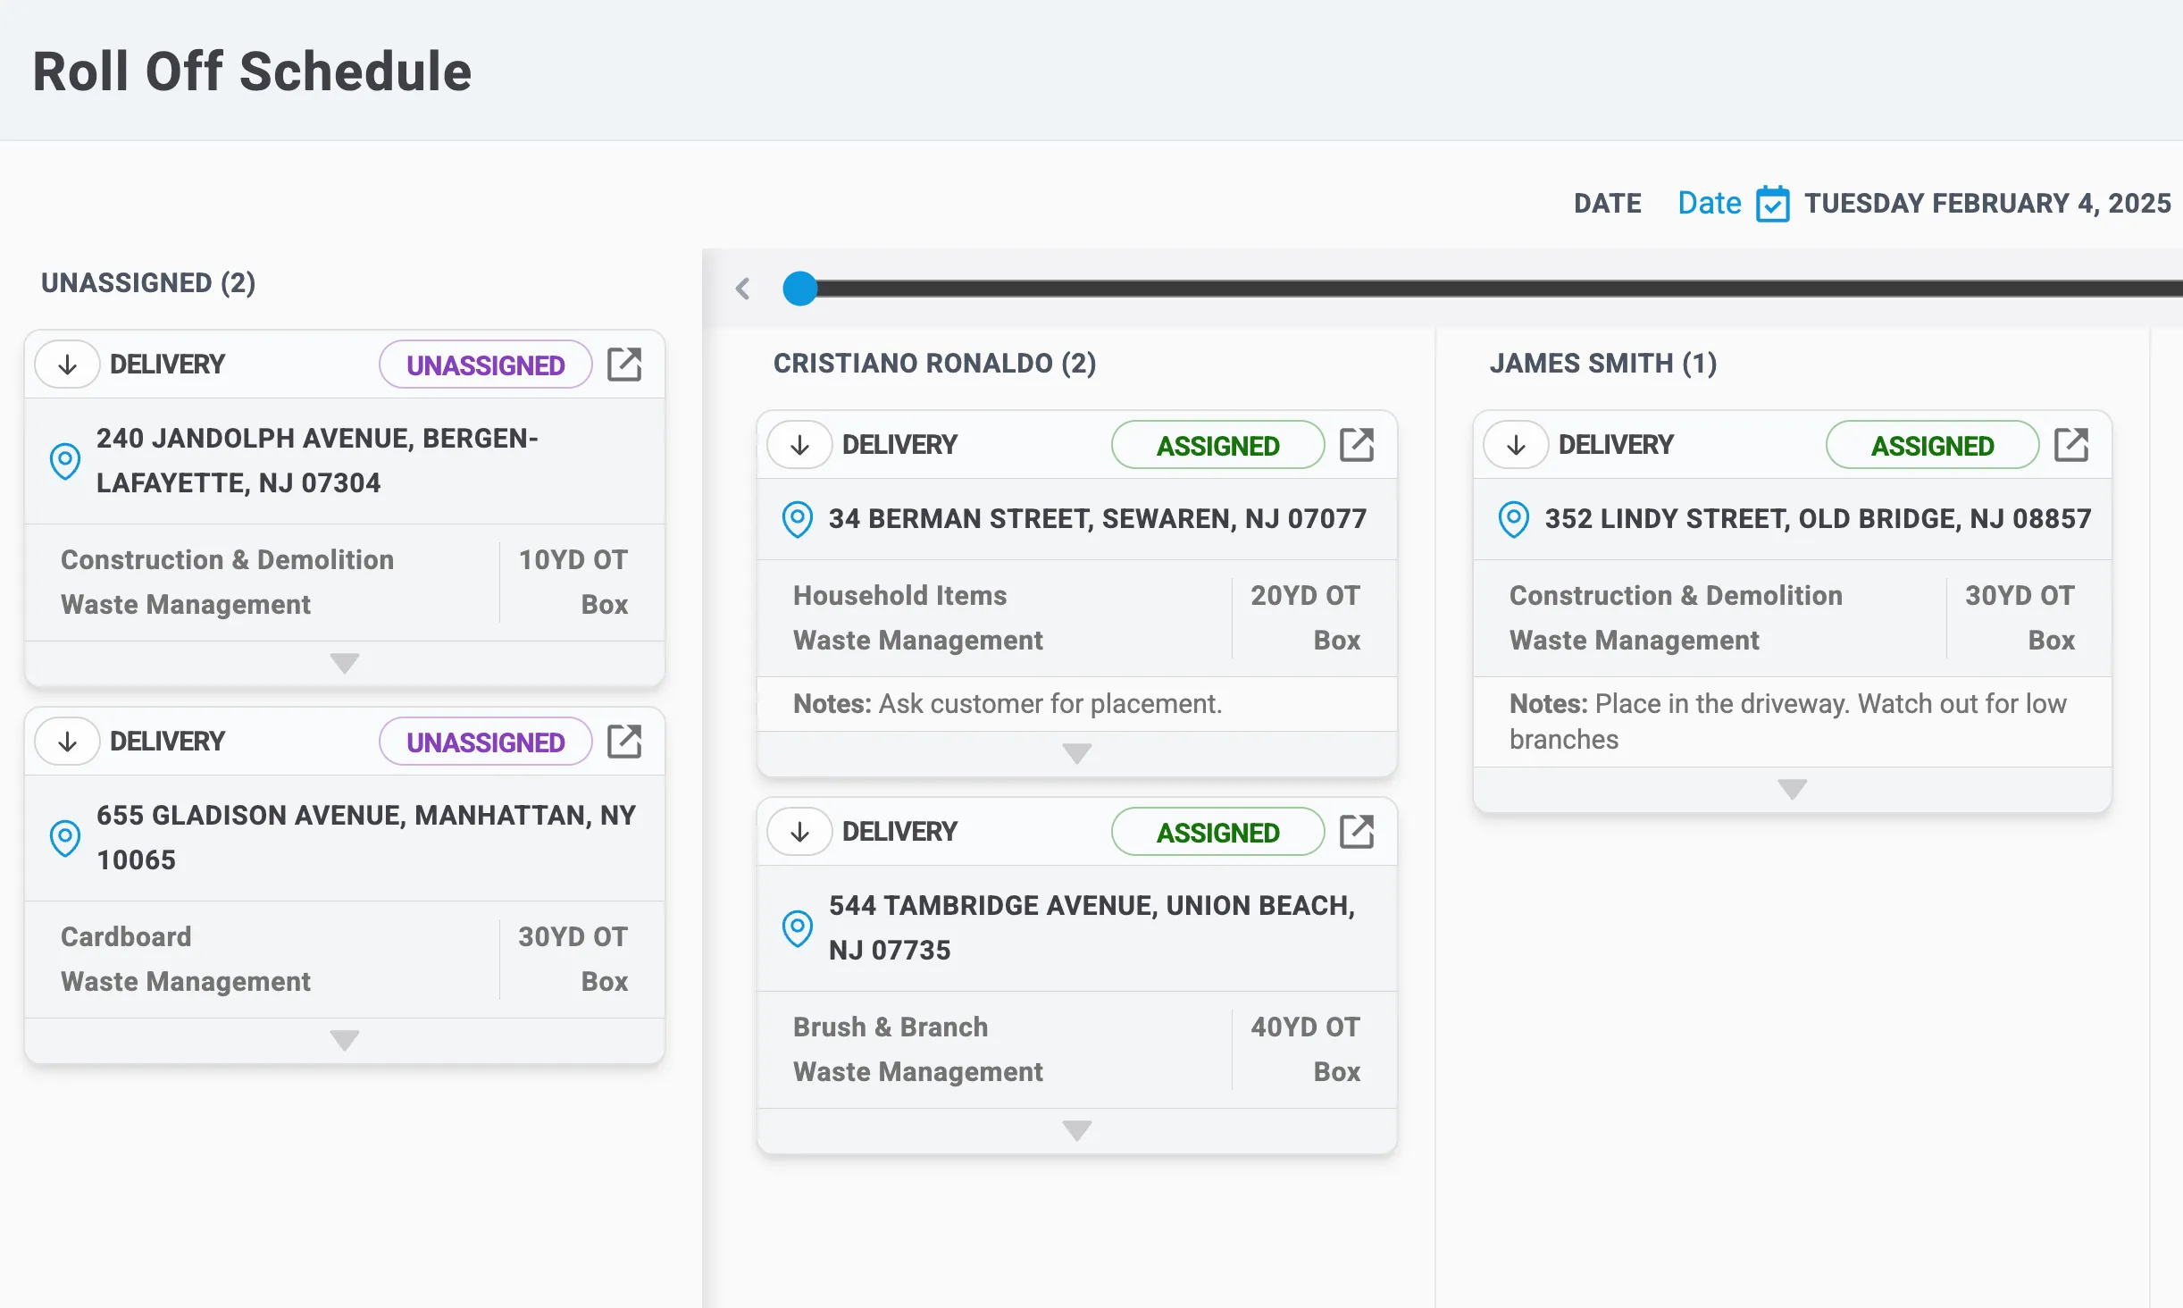Expand the 352 Lindy Street card details

tap(1791, 789)
